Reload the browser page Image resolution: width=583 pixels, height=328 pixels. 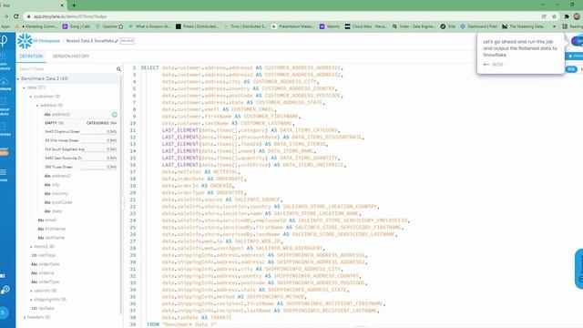16,16
